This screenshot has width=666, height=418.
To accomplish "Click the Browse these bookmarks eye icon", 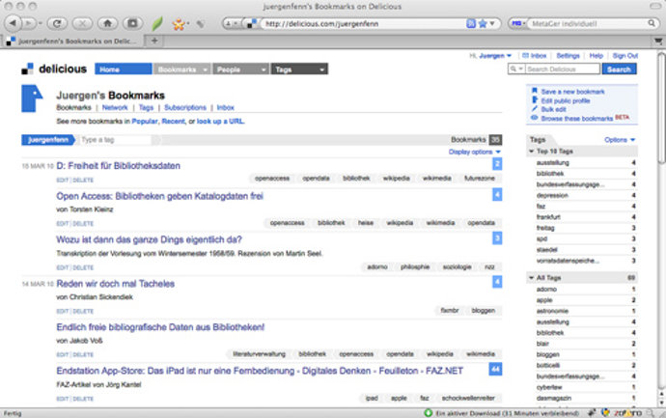I will click(x=534, y=118).
